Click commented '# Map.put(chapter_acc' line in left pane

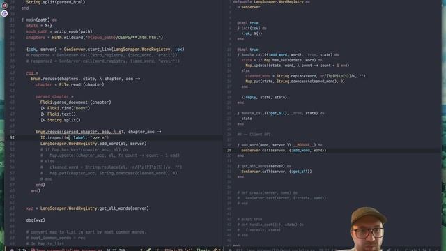point(109,173)
